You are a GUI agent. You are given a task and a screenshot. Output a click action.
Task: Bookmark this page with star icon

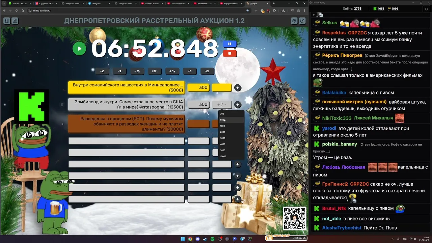(x=247, y=10)
